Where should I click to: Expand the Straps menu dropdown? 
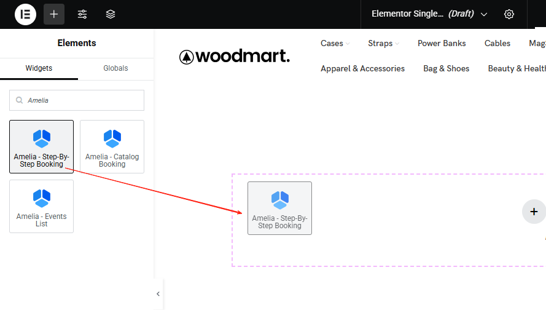point(383,43)
